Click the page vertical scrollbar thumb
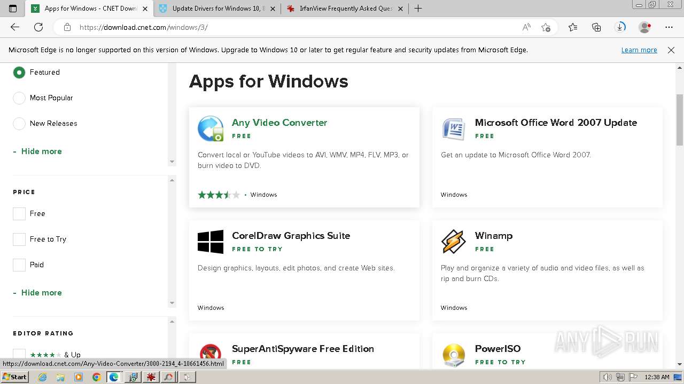Screen dimensions: 684x384 pos(680,119)
